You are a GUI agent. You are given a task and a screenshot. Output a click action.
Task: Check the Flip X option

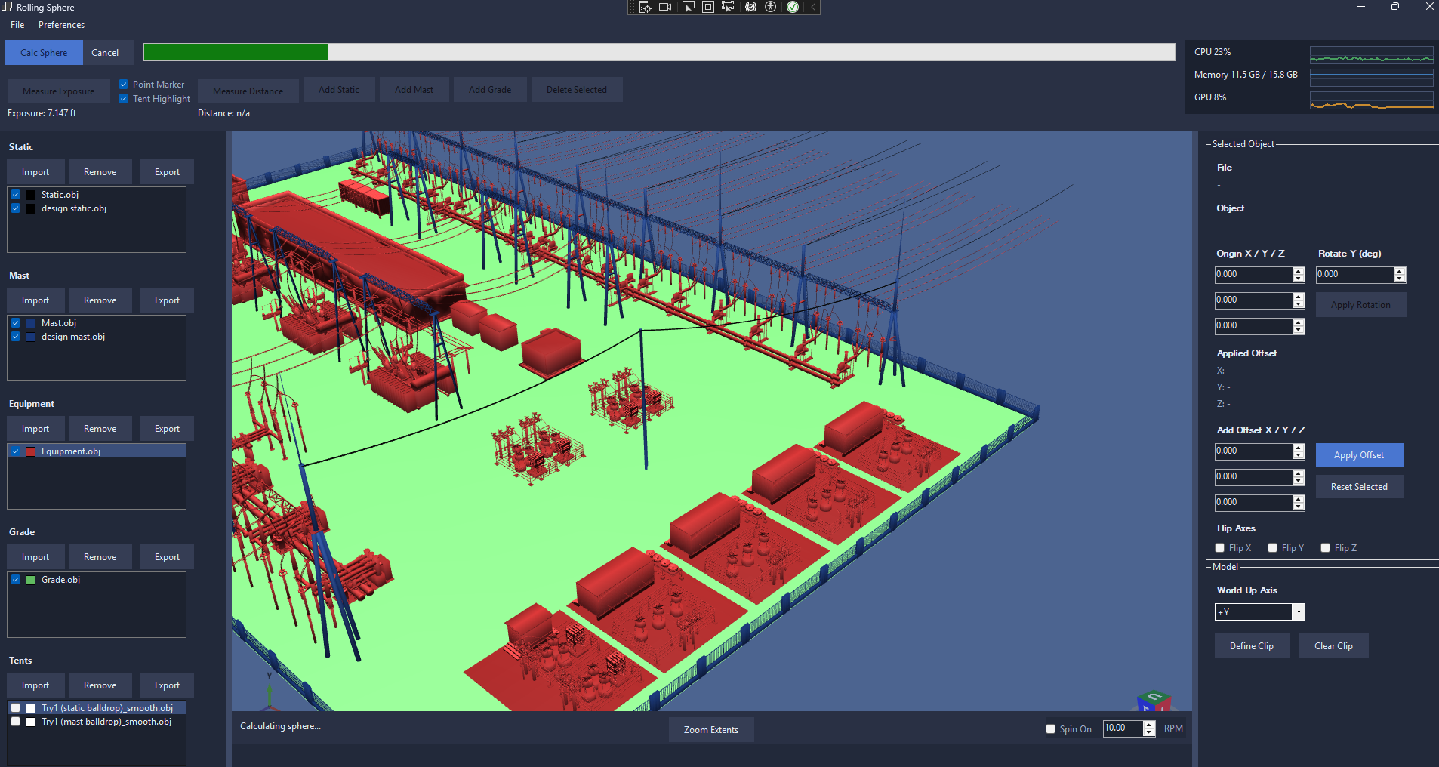tap(1220, 548)
